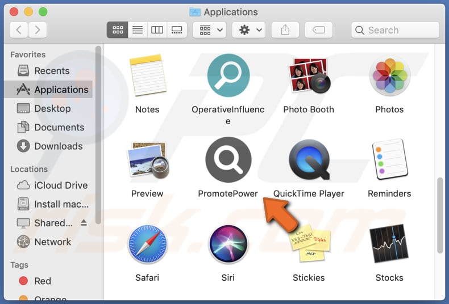Click the Share toolbar button
Screen dimensions: 449x304
285,30
